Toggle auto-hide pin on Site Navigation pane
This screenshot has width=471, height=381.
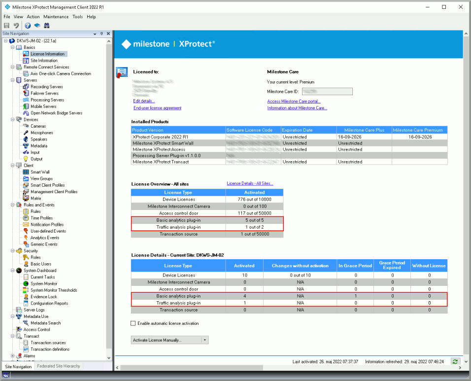pyautogui.click(x=101, y=34)
